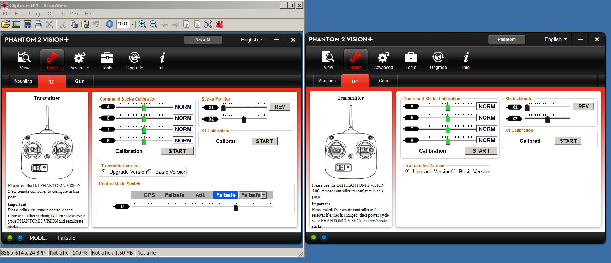
Task: Open the Image menu in IrfanView
Action: (35, 14)
